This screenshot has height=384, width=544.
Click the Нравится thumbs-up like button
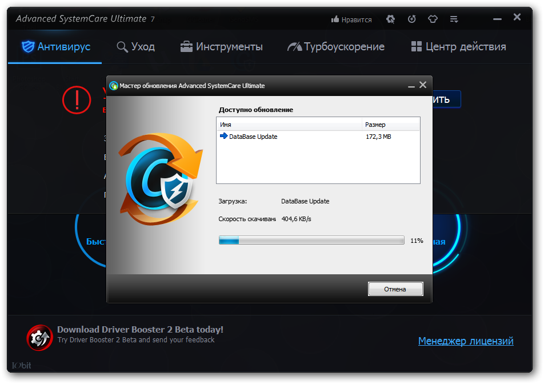tap(351, 19)
